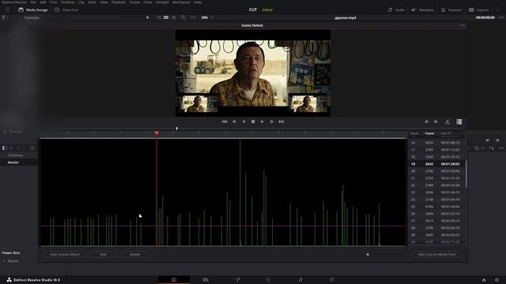Click the magenta confidence threshold line
Image resolution: width=506 pixels, height=284 pixels.
tap(223, 226)
